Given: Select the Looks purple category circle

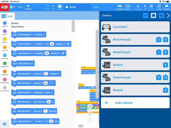Looking at the screenshot, I should coord(5,31).
